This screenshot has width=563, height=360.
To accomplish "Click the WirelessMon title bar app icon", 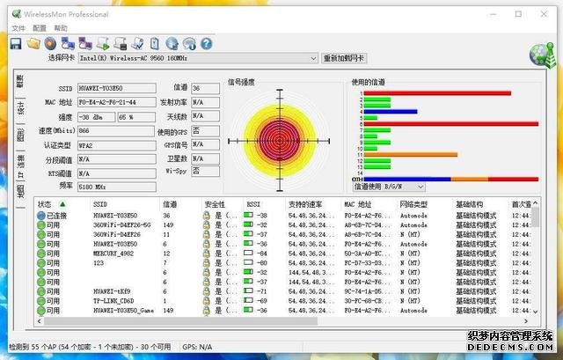I will 17,14.
